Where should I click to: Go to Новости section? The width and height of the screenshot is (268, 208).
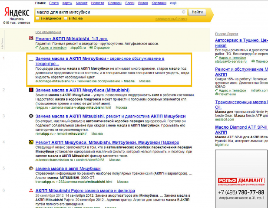(97, 3)
